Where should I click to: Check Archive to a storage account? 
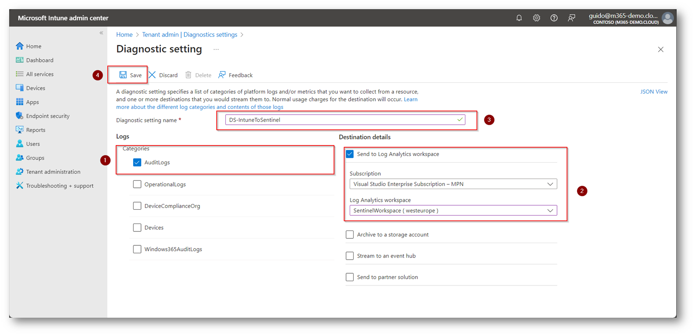tap(350, 234)
